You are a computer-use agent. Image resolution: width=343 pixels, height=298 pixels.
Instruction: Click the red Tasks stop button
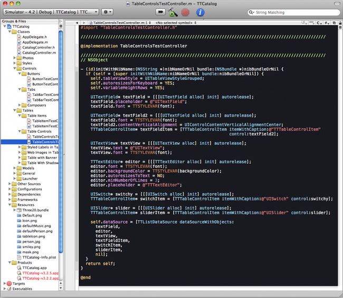(186, 12)
